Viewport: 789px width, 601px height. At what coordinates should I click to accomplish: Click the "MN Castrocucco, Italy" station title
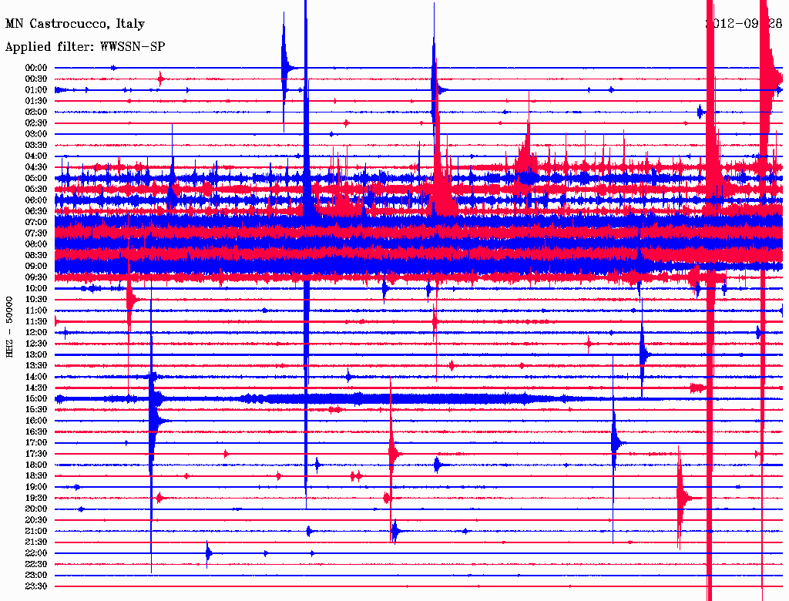(x=75, y=24)
